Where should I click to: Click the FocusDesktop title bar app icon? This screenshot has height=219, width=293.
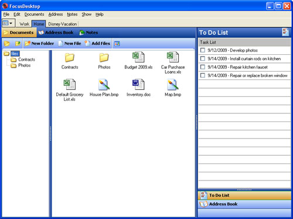(x=5, y=6)
